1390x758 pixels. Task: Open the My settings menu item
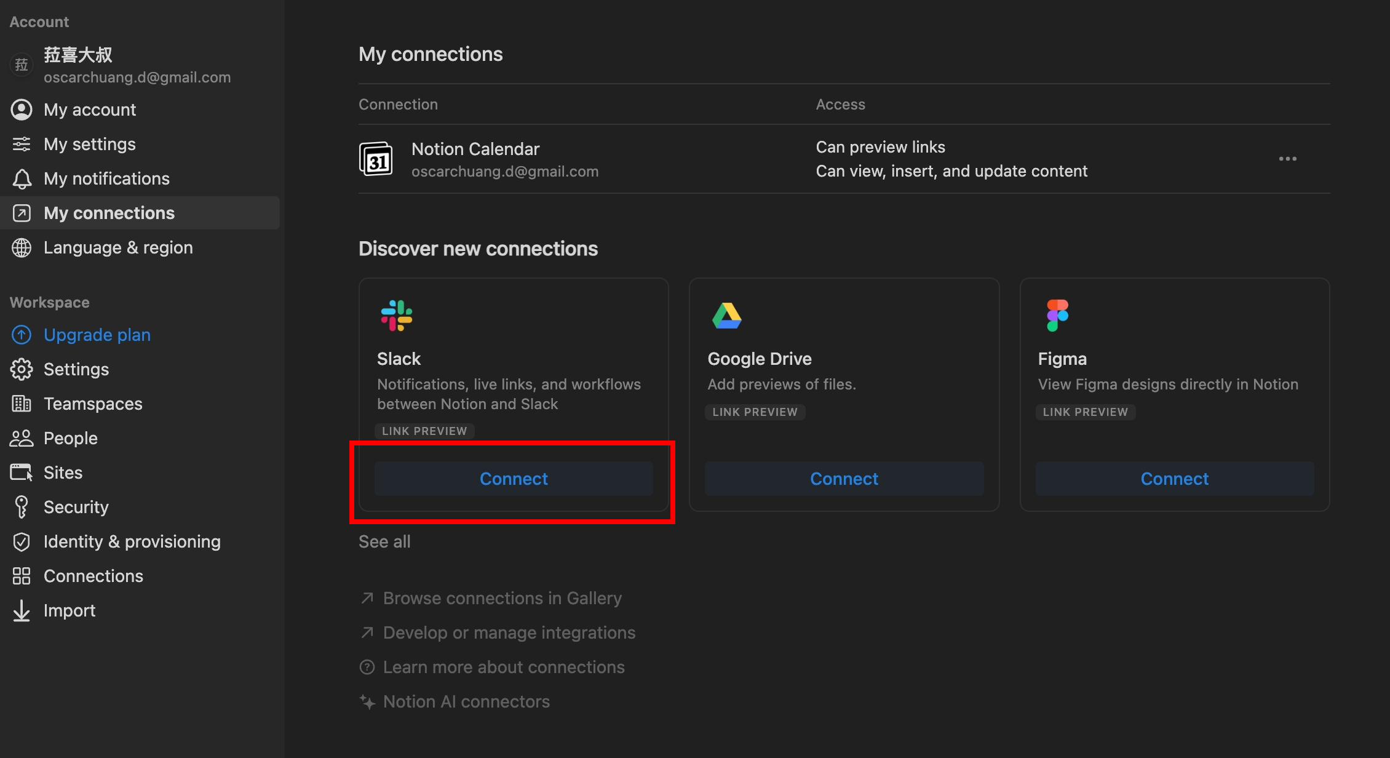[x=140, y=144]
